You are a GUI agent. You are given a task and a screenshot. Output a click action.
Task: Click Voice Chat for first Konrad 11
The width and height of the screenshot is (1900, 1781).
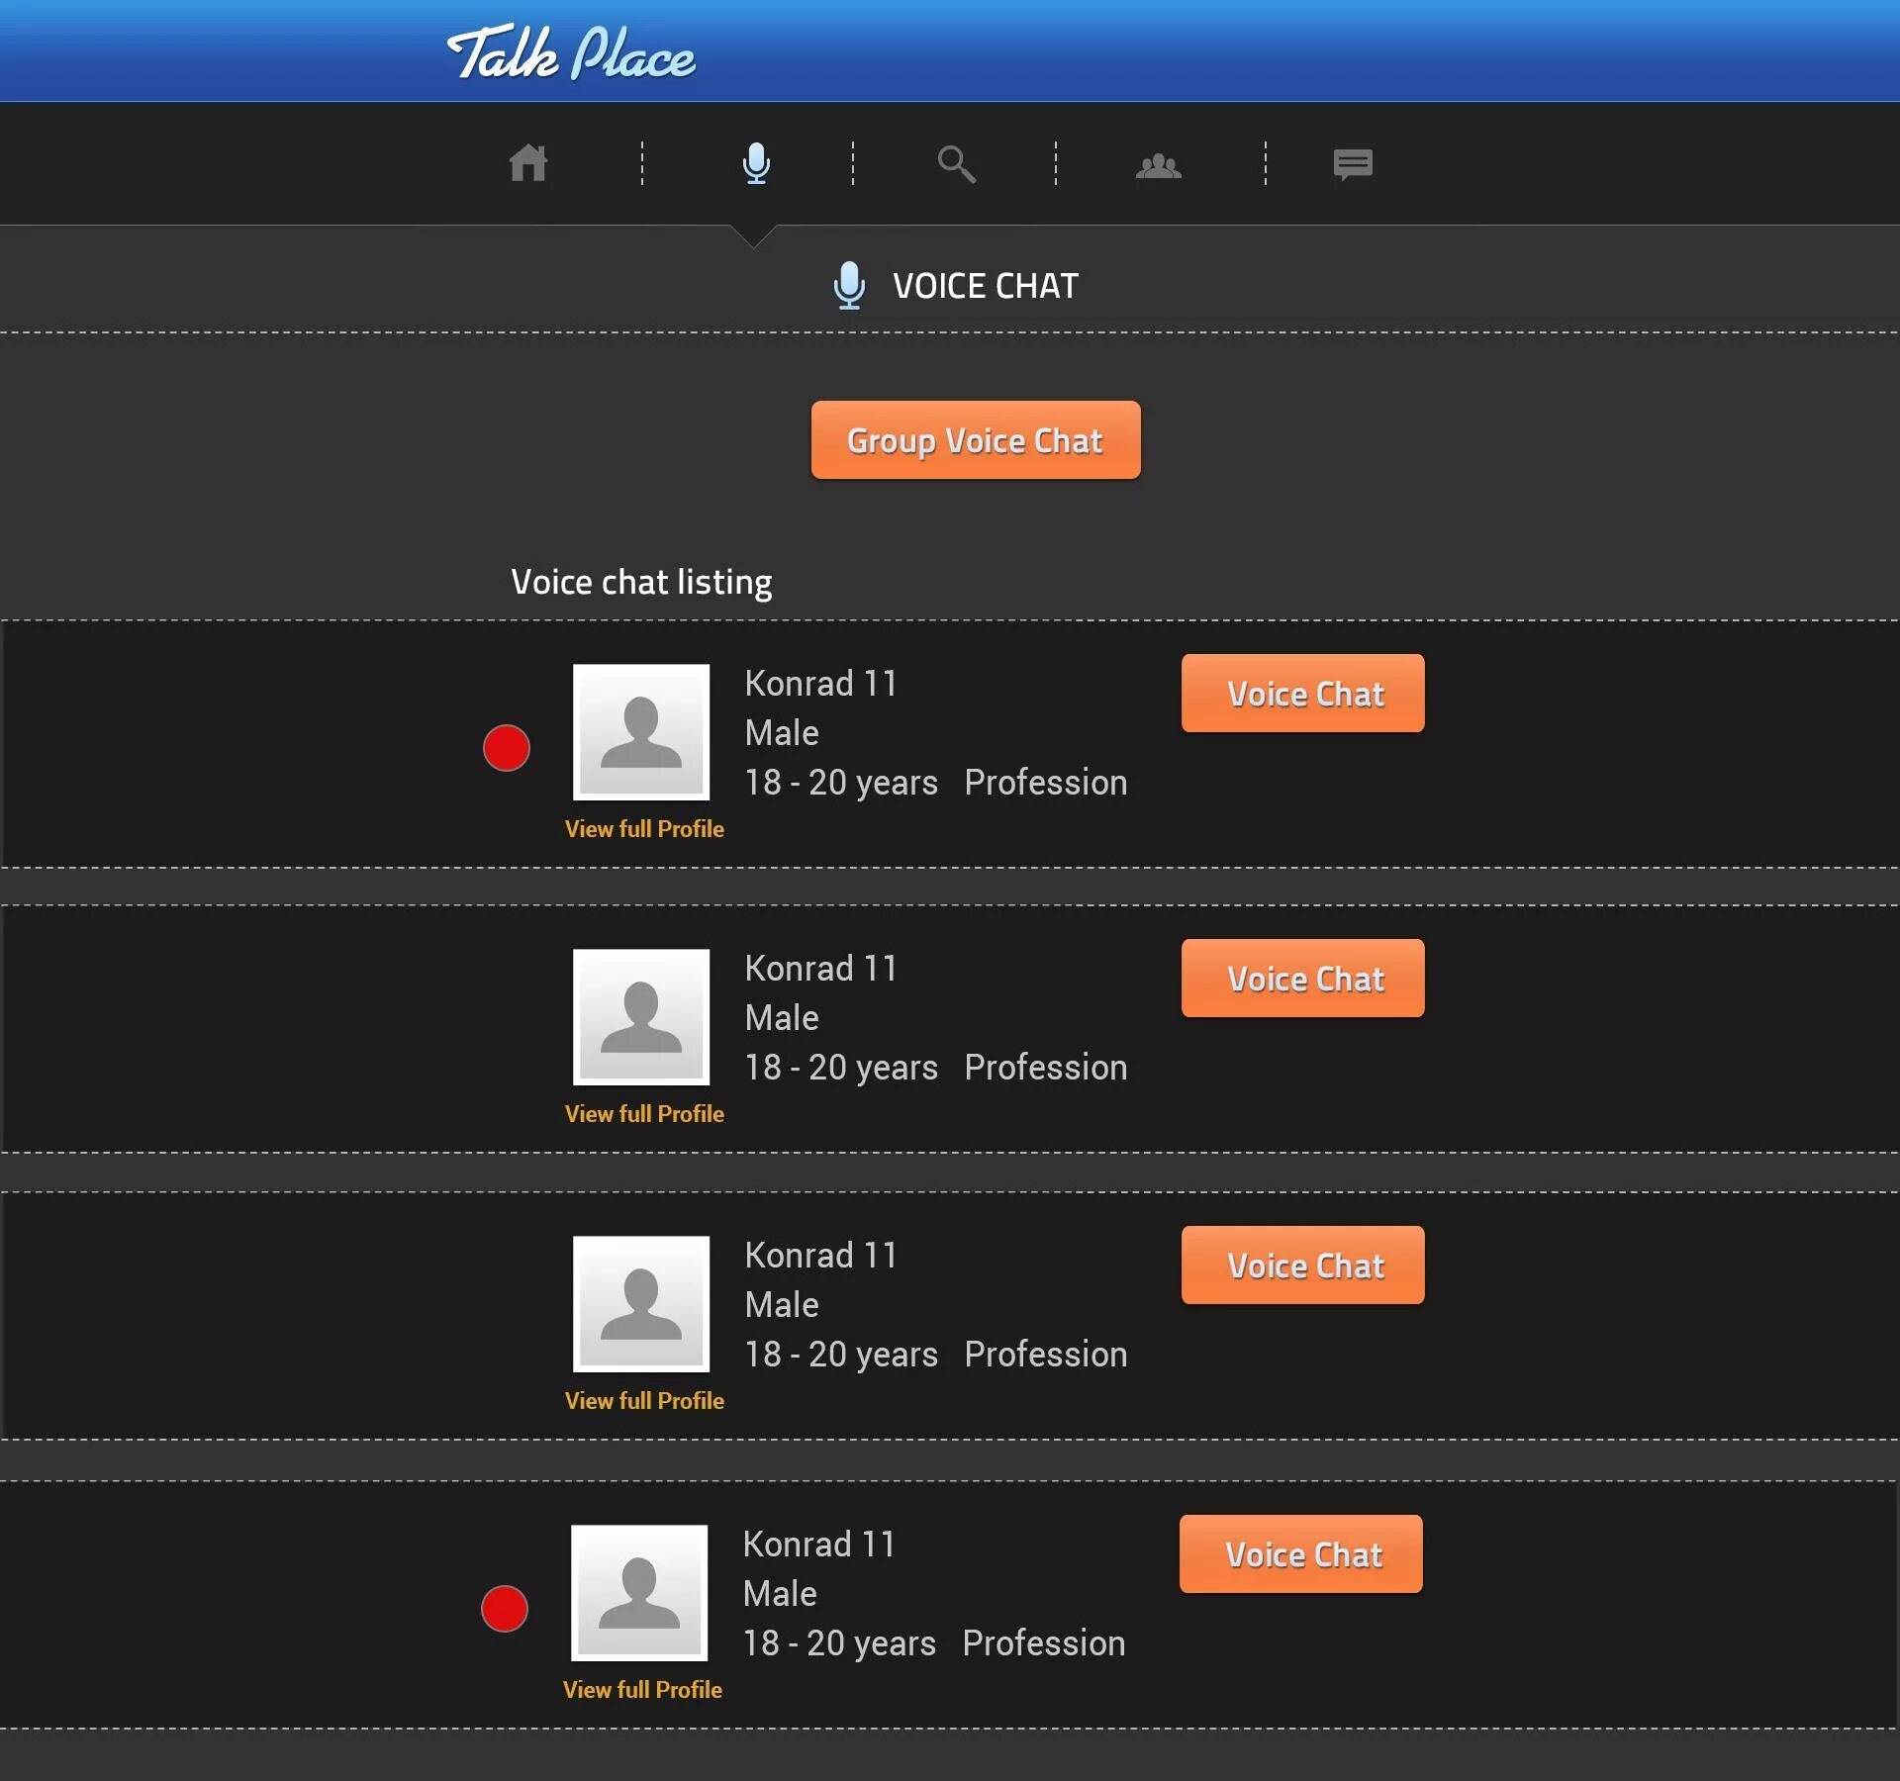1302,692
